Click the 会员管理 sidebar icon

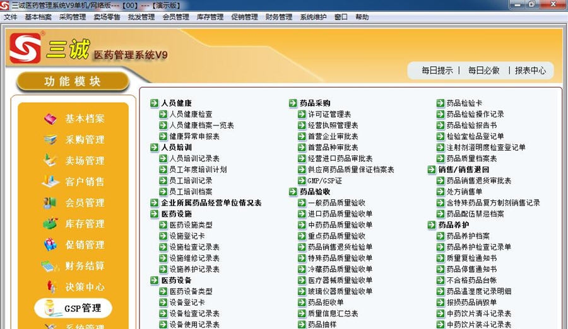coord(50,203)
